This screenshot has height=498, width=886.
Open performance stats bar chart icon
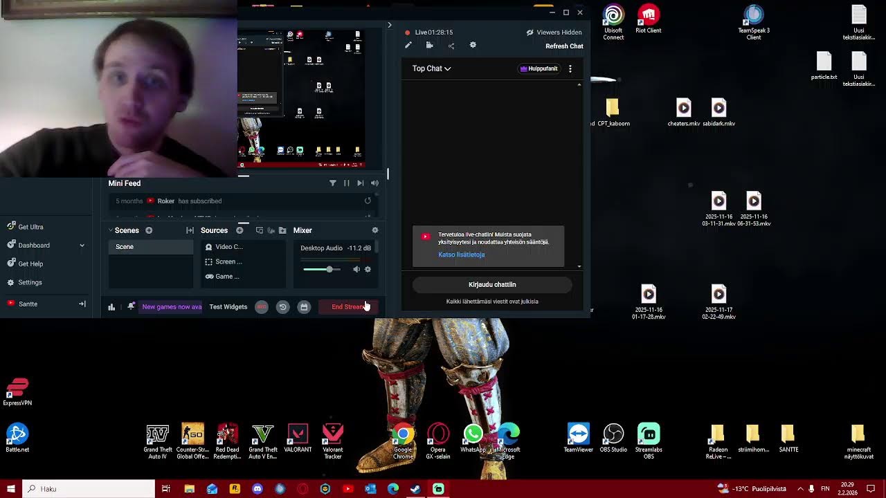pyautogui.click(x=111, y=307)
